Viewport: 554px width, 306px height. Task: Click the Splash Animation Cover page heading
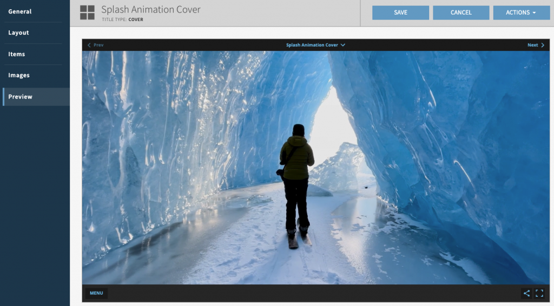(151, 10)
